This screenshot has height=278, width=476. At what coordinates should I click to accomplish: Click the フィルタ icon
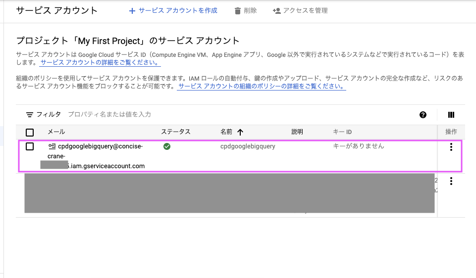pos(29,115)
